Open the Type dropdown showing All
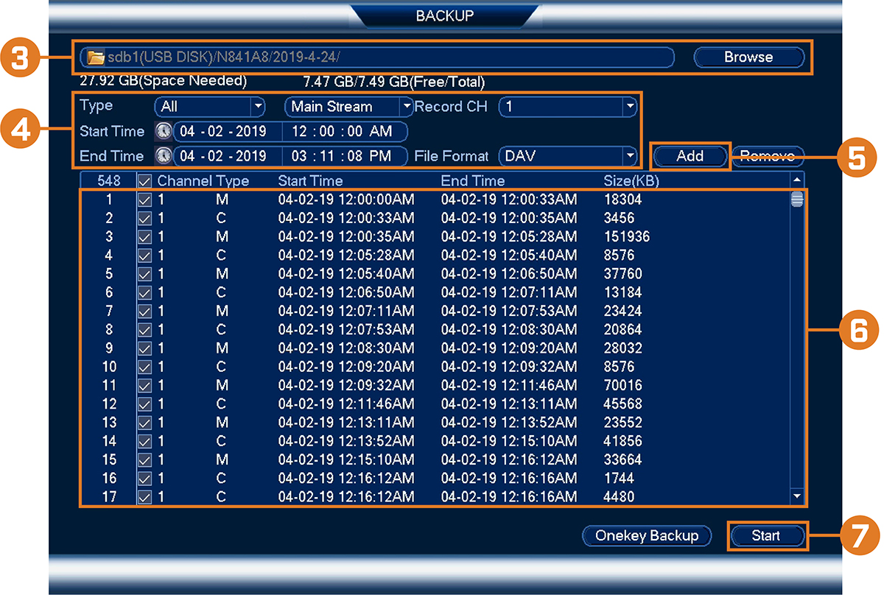 coord(209,107)
